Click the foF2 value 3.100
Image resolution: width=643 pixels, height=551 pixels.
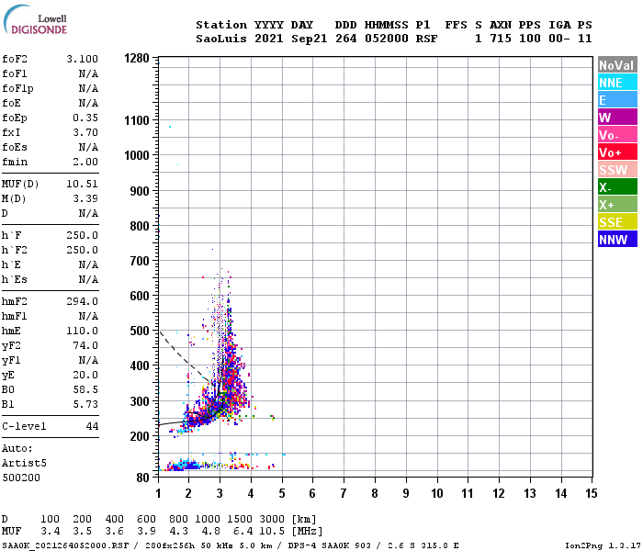point(83,59)
